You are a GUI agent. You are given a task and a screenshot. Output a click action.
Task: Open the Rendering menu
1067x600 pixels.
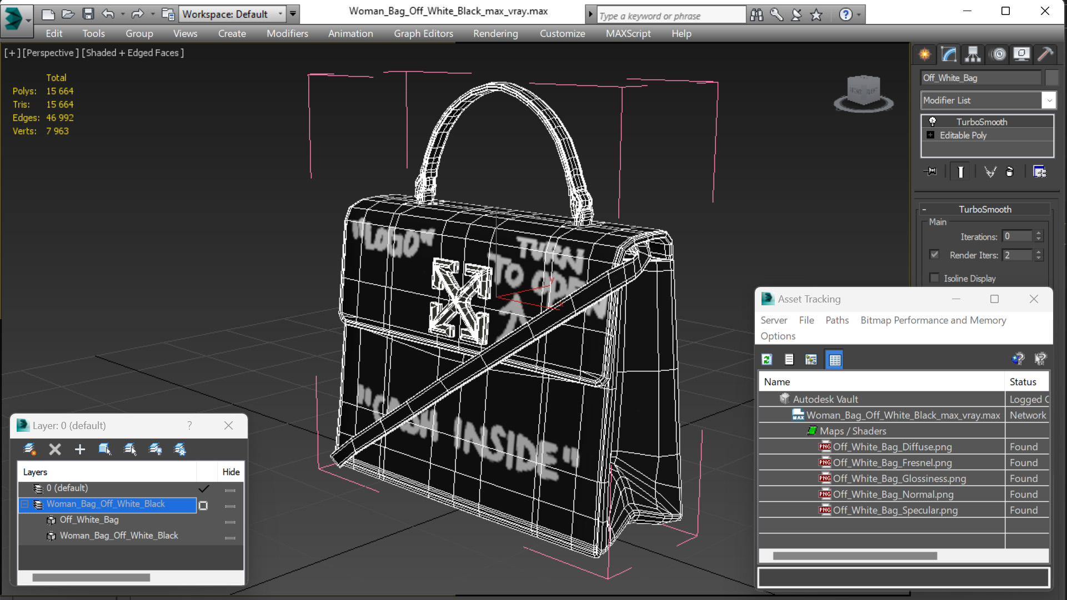495,33
